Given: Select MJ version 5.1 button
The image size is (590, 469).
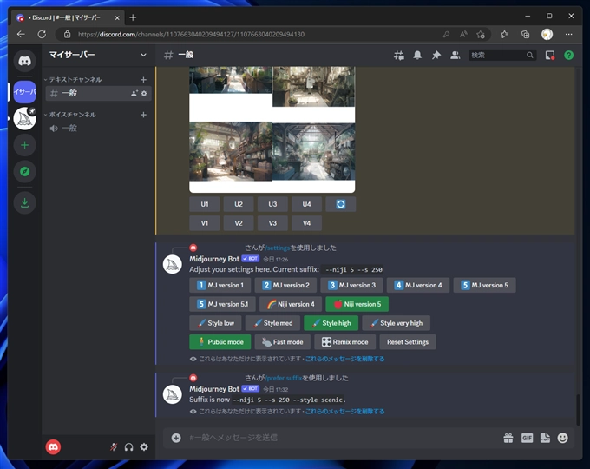Looking at the screenshot, I should coord(222,304).
